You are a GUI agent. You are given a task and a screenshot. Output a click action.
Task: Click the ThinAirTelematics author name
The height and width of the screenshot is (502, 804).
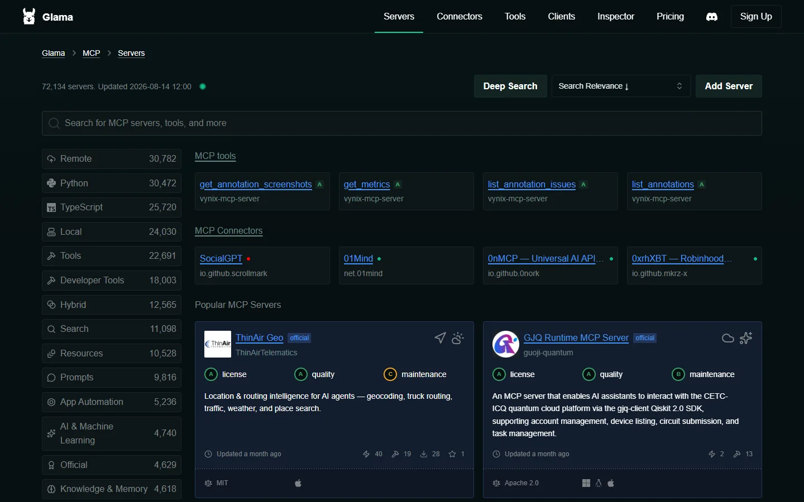tap(266, 353)
